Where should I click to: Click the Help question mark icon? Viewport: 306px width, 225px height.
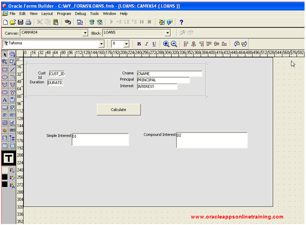pos(181,22)
